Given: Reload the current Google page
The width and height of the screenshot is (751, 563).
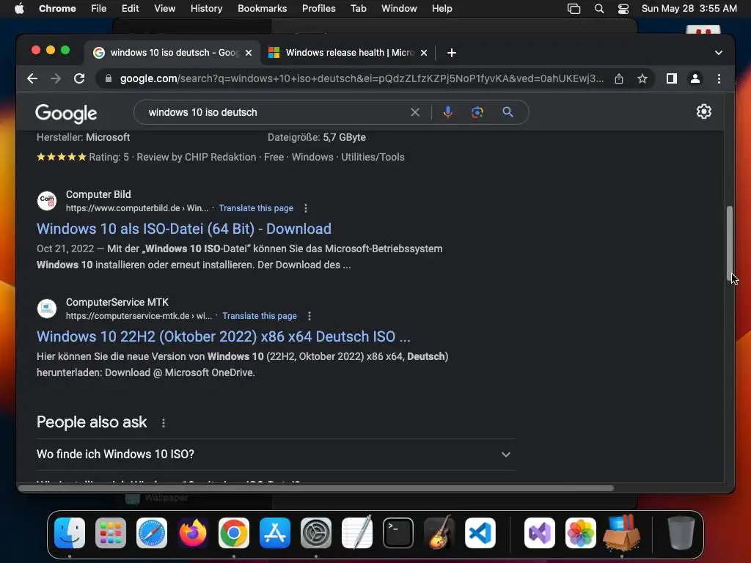Looking at the screenshot, I should click(79, 78).
